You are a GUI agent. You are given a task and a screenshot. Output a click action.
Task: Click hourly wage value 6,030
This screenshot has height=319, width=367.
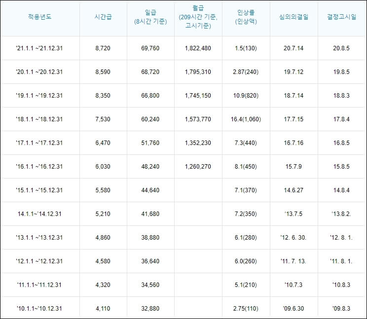click(103, 166)
